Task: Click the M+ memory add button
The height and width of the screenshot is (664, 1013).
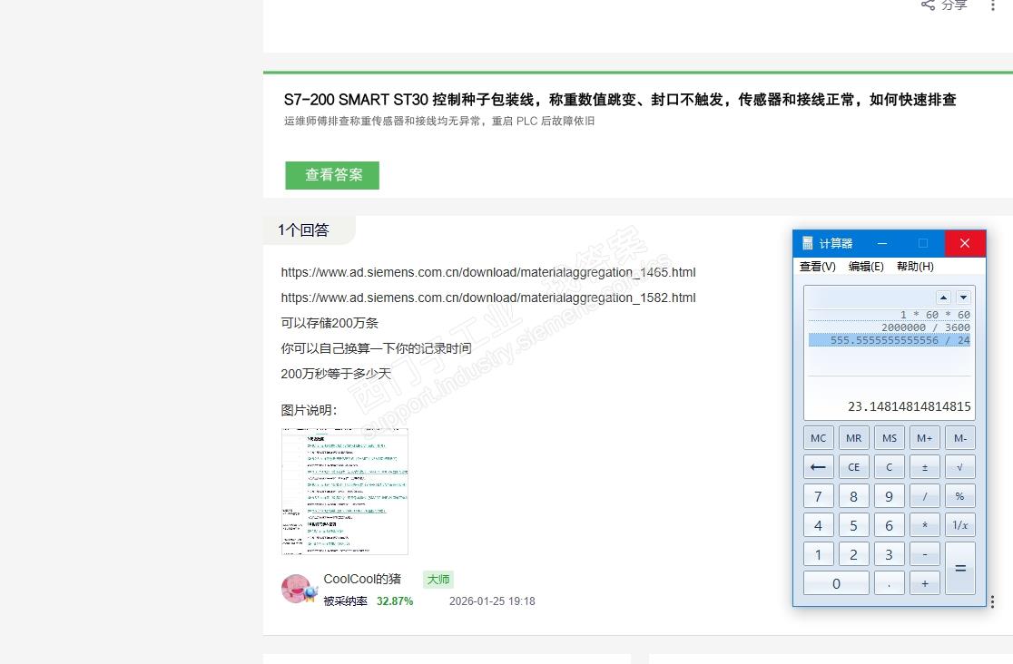Action: (x=924, y=438)
